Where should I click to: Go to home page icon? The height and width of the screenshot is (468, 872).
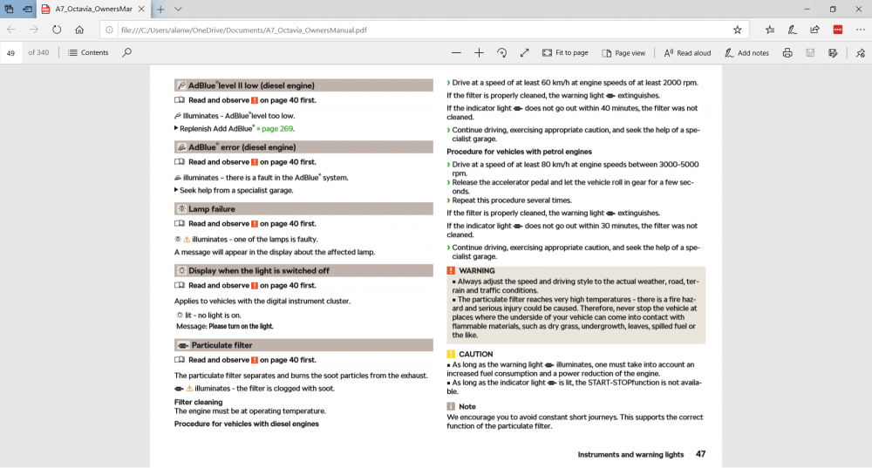(x=79, y=30)
